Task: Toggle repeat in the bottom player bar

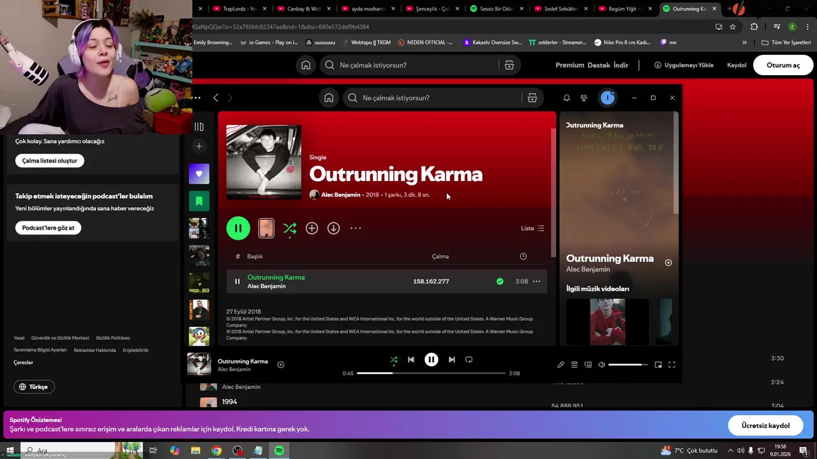Action: pos(469,360)
